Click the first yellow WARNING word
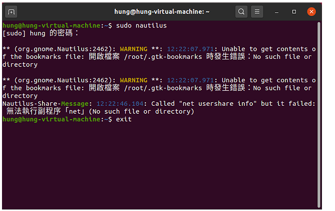Image resolution: width=335 pixels, height=211 pixels. tap(134, 49)
